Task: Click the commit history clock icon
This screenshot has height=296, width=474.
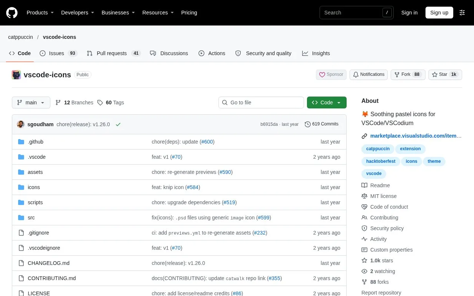Action: pyautogui.click(x=307, y=124)
